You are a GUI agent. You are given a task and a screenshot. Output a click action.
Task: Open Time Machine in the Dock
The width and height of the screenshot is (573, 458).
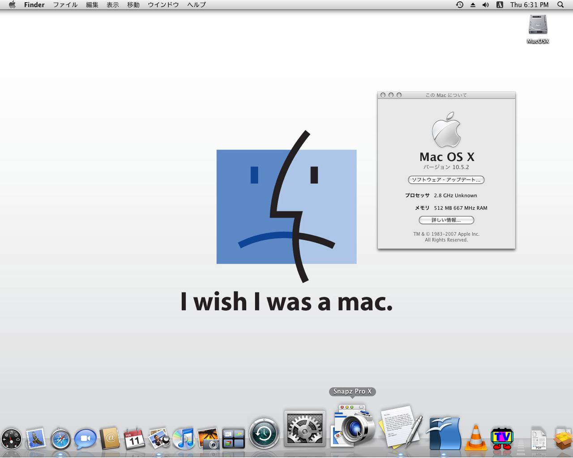coord(264,433)
